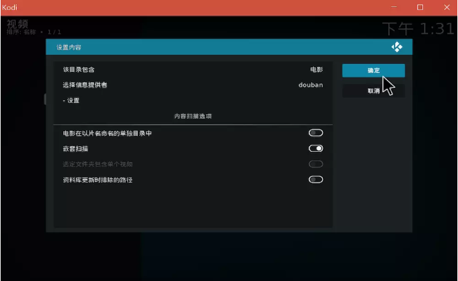Open the - 设置 scraper settings entry
Image resolution: width=458 pixels, height=281 pixels.
[x=192, y=100]
